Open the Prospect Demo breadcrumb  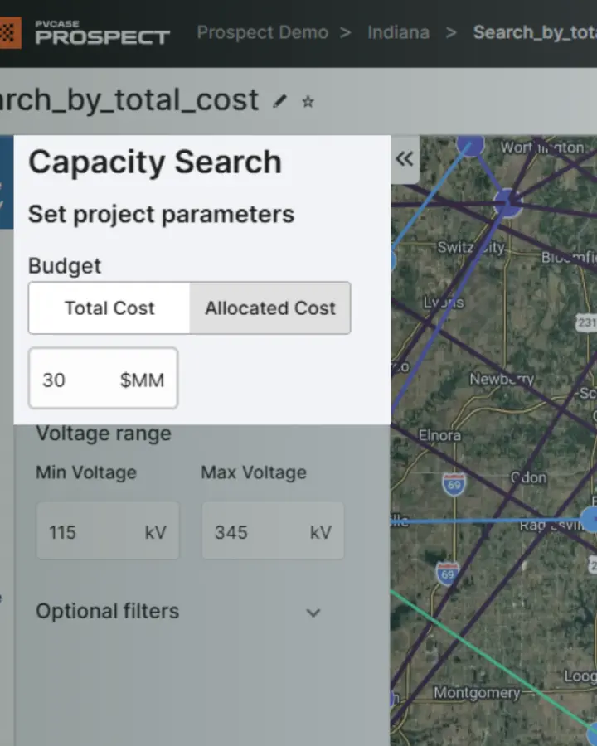(x=262, y=32)
